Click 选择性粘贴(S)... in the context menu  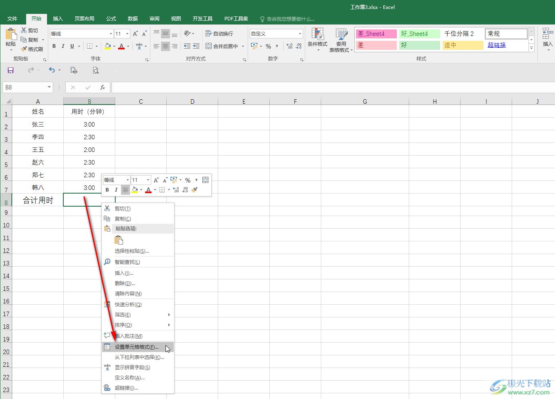(x=138, y=251)
